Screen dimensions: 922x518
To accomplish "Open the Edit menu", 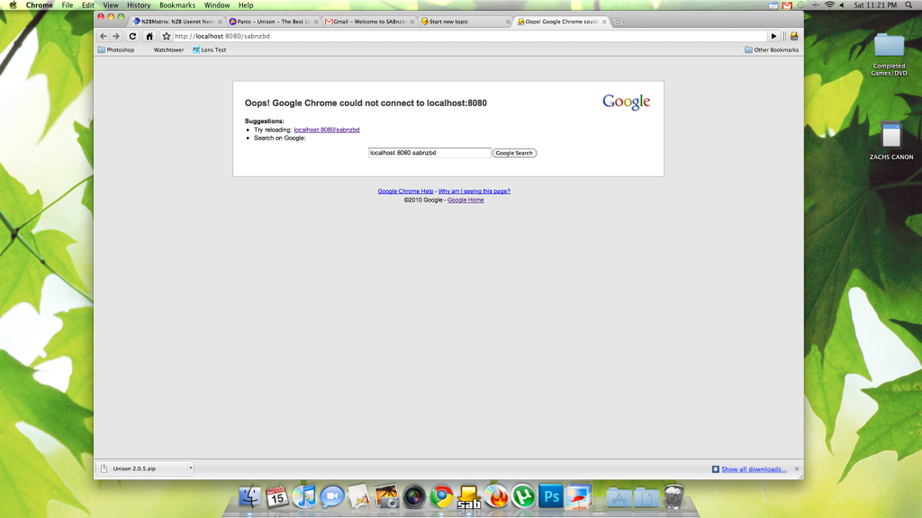I will pyautogui.click(x=88, y=5).
